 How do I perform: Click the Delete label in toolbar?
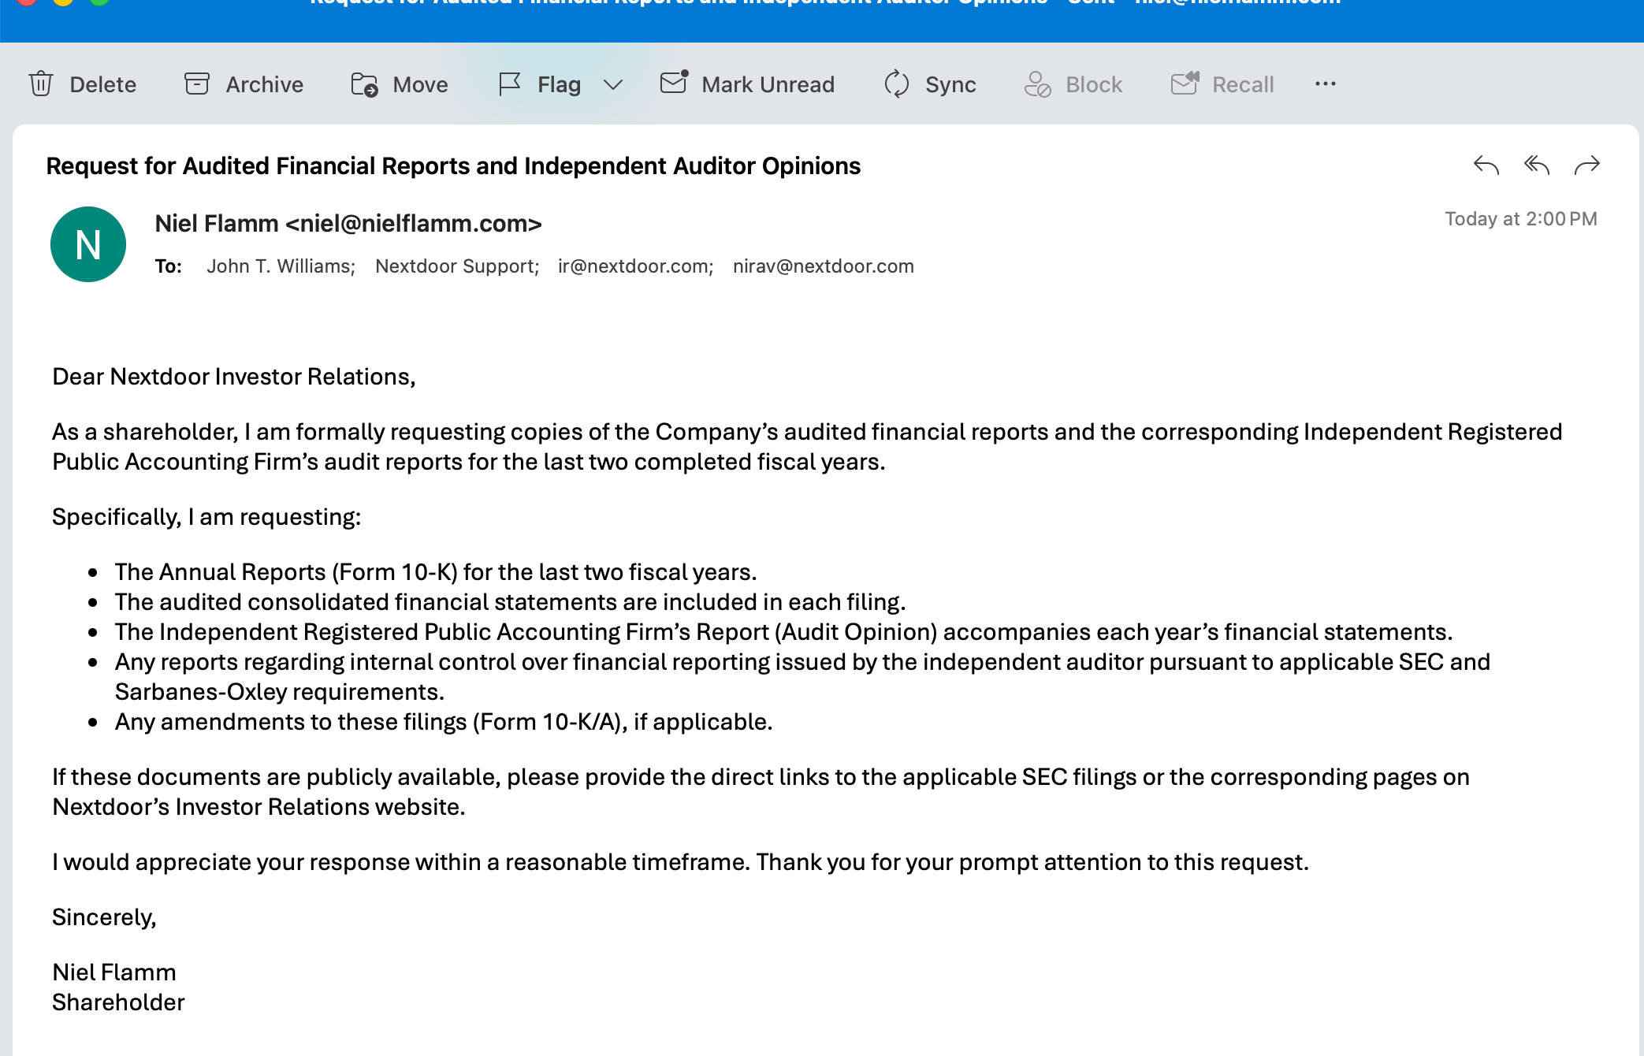coord(103,84)
